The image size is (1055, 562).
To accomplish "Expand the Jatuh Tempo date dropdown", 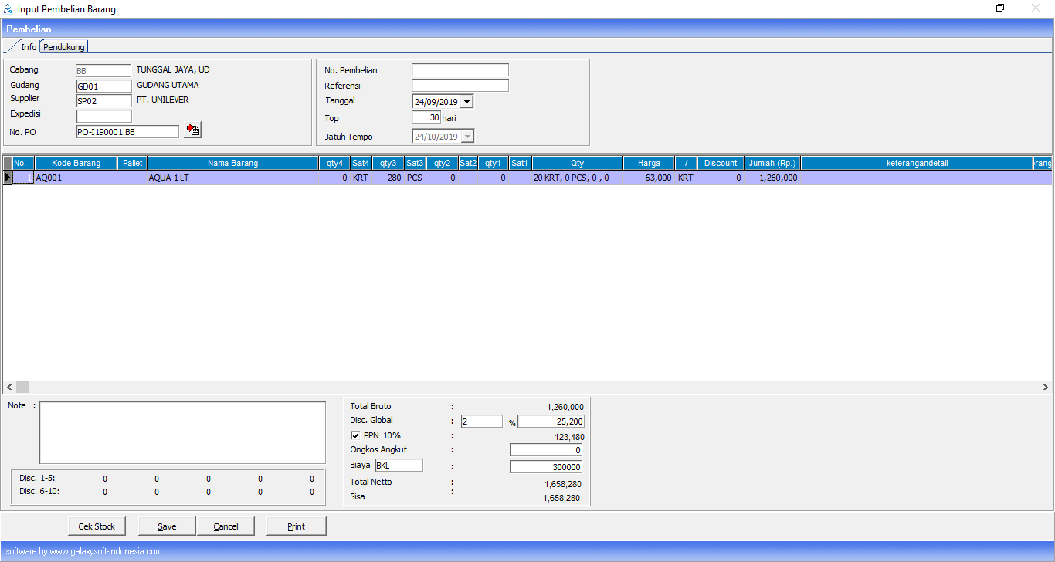I will click(x=467, y=137).
